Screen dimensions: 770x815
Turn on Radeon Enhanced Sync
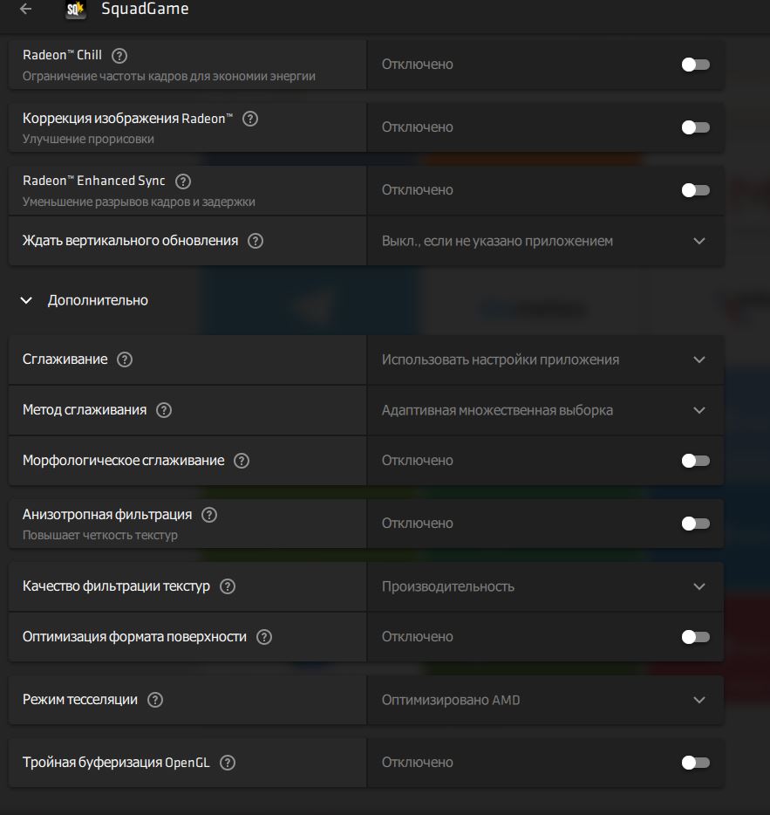pyautogui.click(x=695, y=190)
